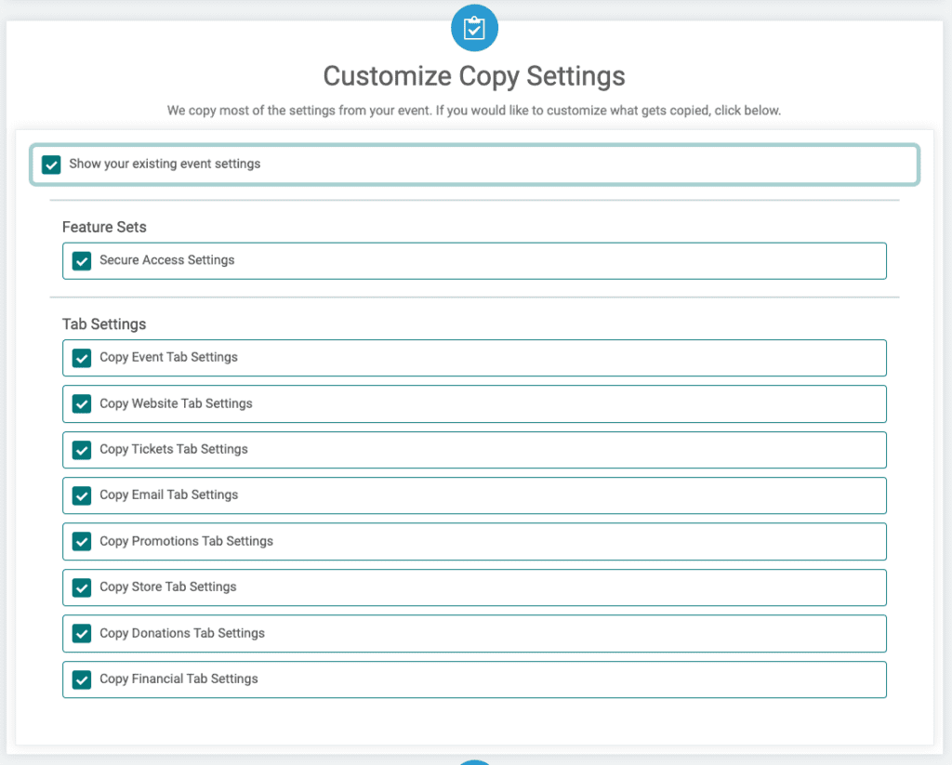The height and width of the screenshot is (765, 952).
Task: Click the clipboard check icon at top
Action: pos(474,28)
